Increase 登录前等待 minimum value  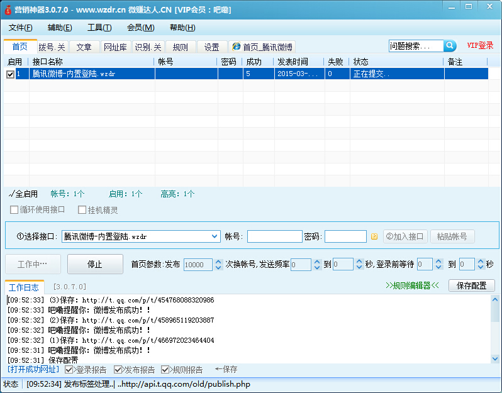(x=438, y=262)
